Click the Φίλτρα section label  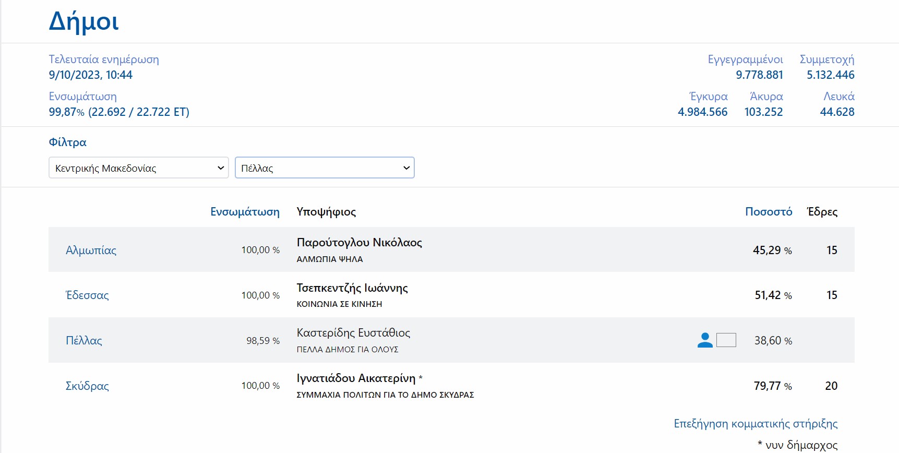point(67,142)
